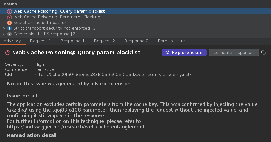Click the Explore issue button
Viewport: 271px width, 142px height.
[x=184, y=53]
